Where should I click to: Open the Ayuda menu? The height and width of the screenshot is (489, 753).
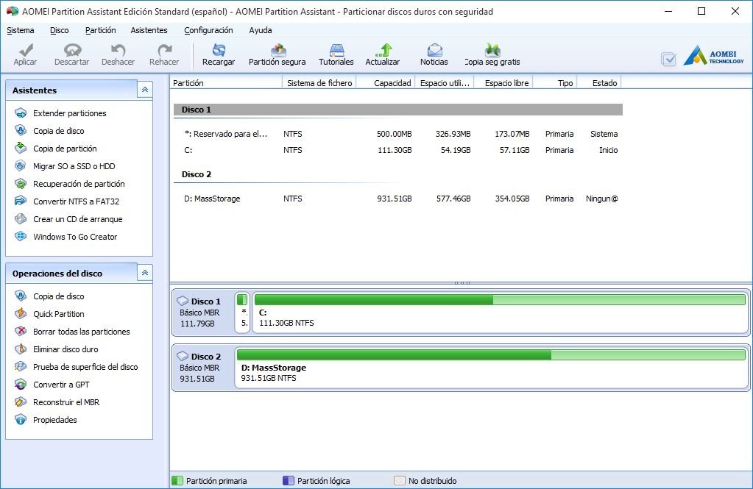[x=261, y=30]
